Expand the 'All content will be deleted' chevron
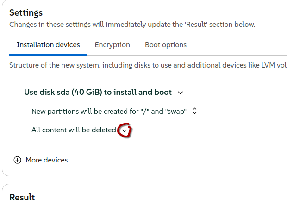The image size is (287, 205). pyautogui.click(x=124, y=131)
